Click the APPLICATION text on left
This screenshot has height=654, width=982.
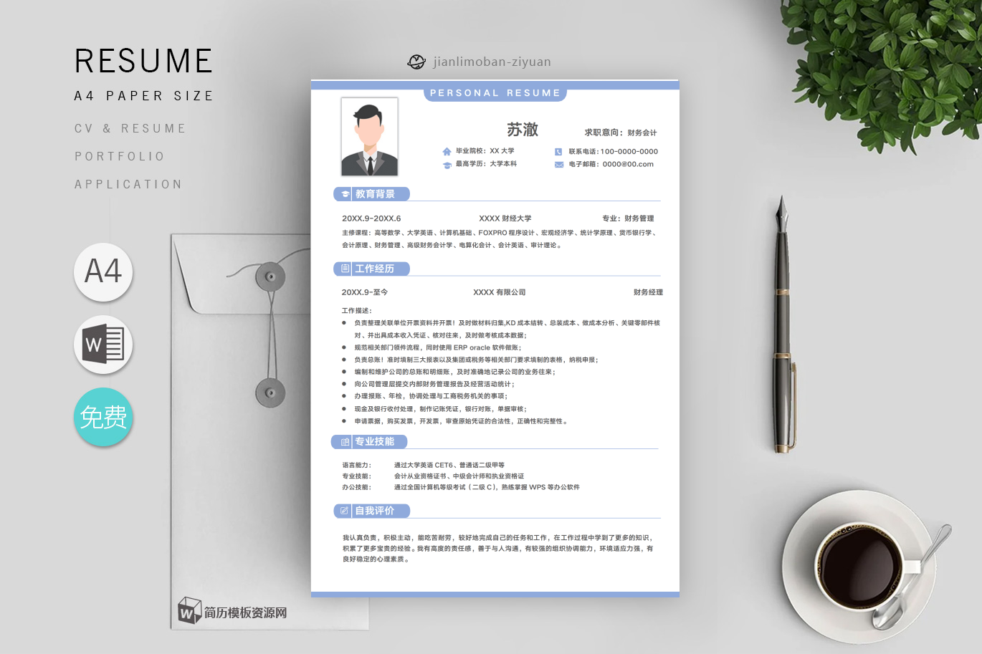click(128, 184)
